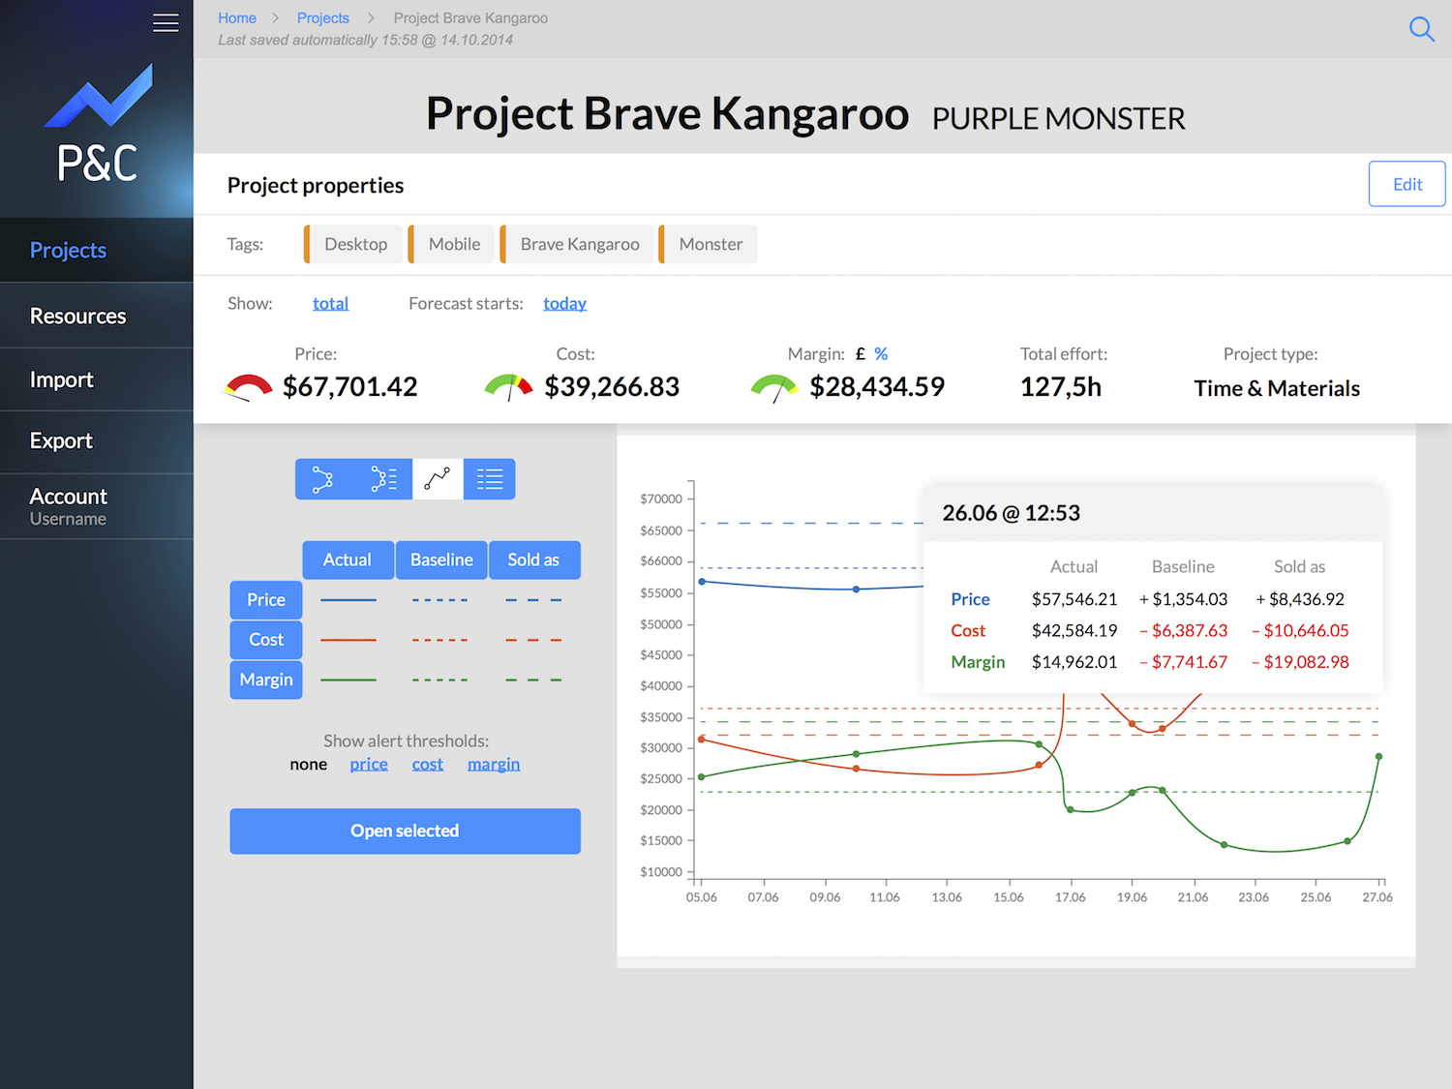1452x1089 pixels.
Task: Open the hamburger menu in sidebar
Action: [166, 22]
